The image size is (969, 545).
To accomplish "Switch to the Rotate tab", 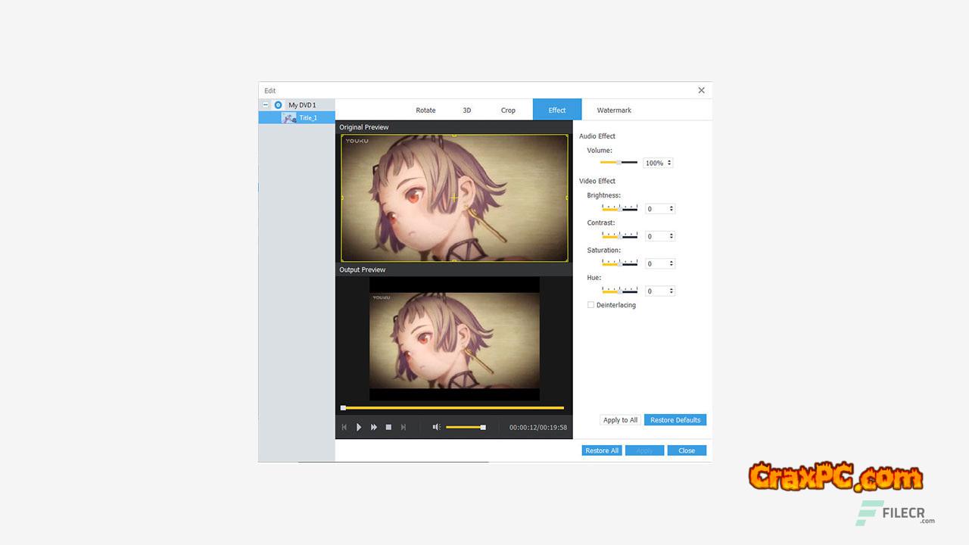I will (425, 110).
